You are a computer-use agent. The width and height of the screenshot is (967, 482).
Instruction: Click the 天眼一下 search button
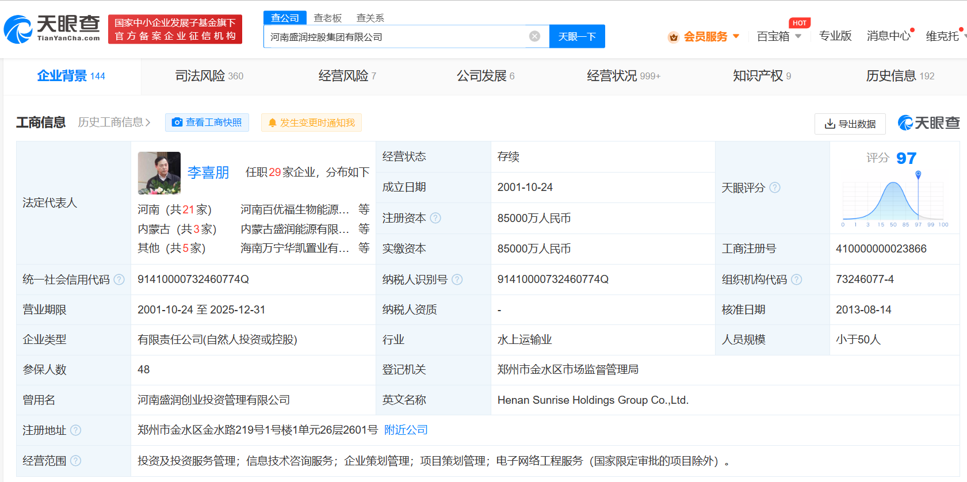[577, 36]
